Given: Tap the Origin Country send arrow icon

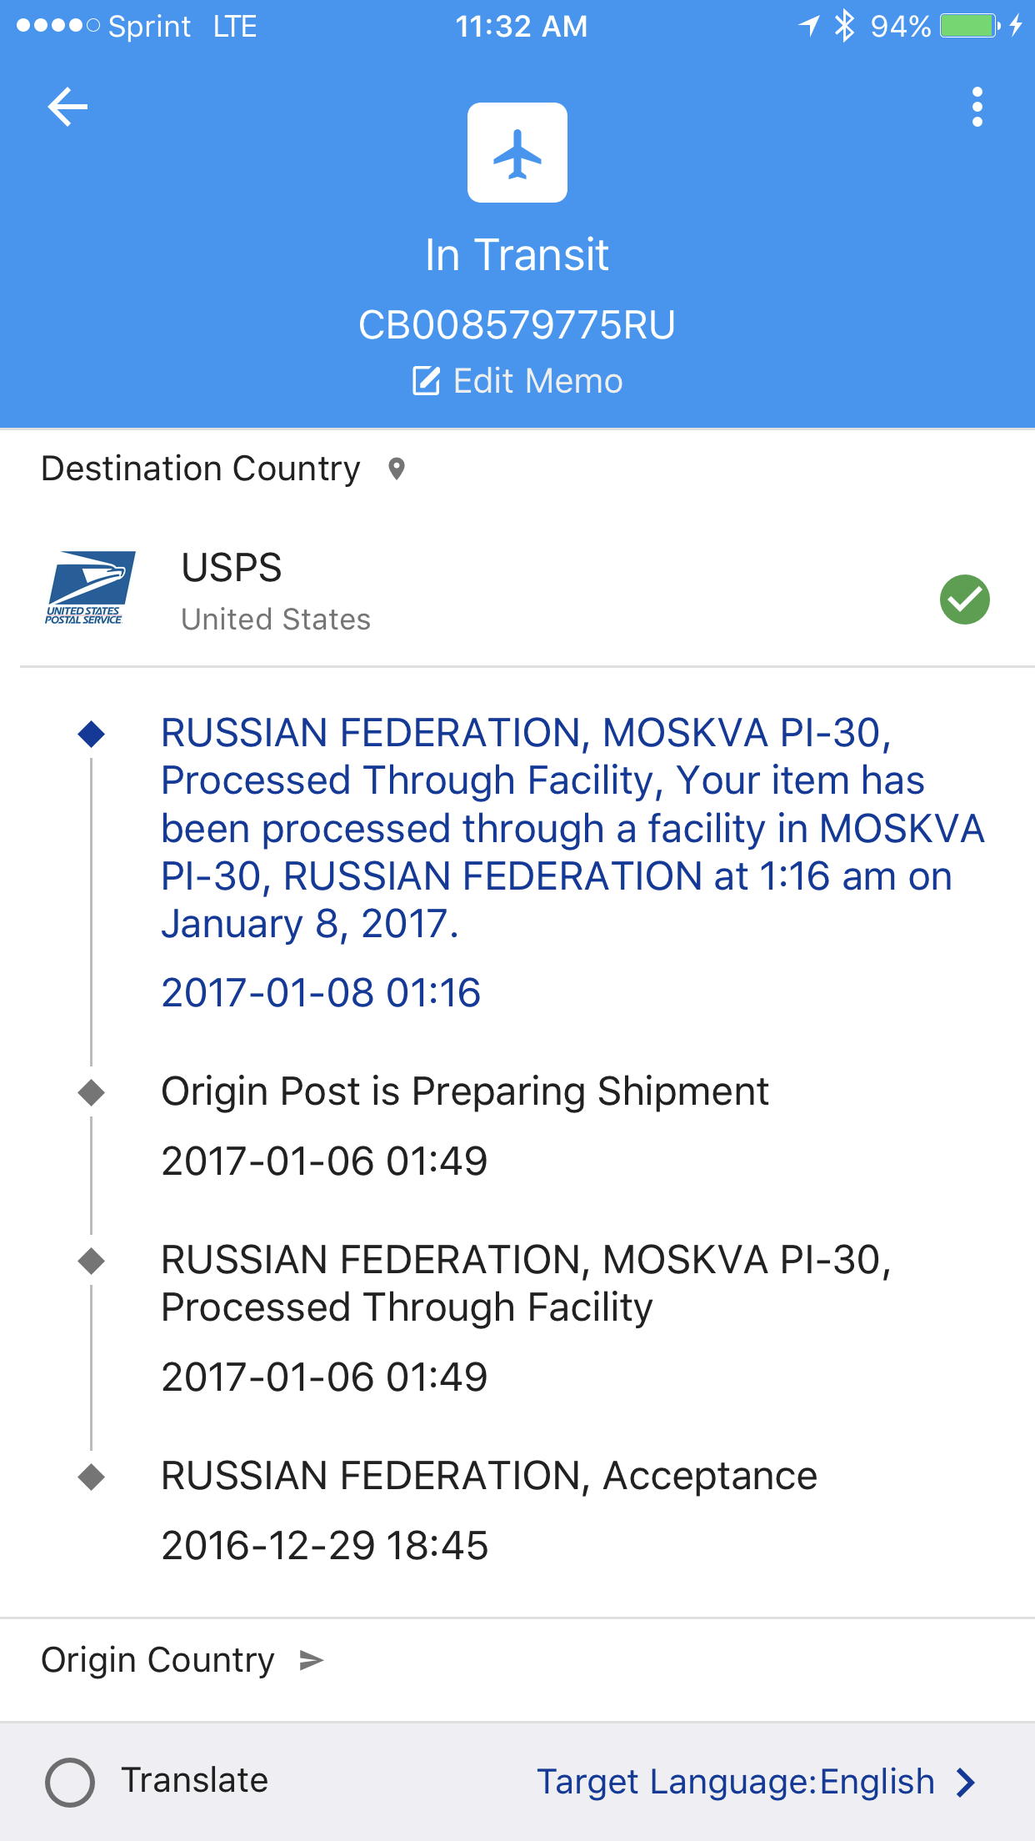Looking at the screenshot, I should [312, 1660].
